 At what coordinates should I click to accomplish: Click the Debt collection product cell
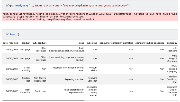pos(25,91)
